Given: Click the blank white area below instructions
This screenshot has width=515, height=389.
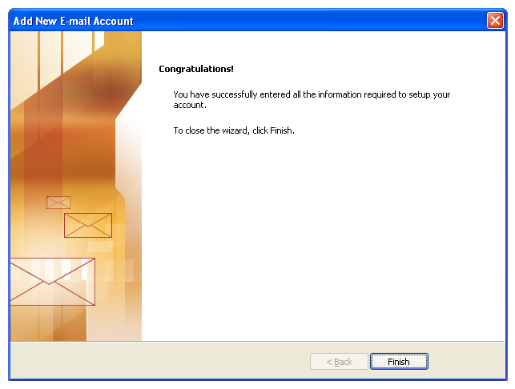Looking at the screenshot, I should pos(324,236).
